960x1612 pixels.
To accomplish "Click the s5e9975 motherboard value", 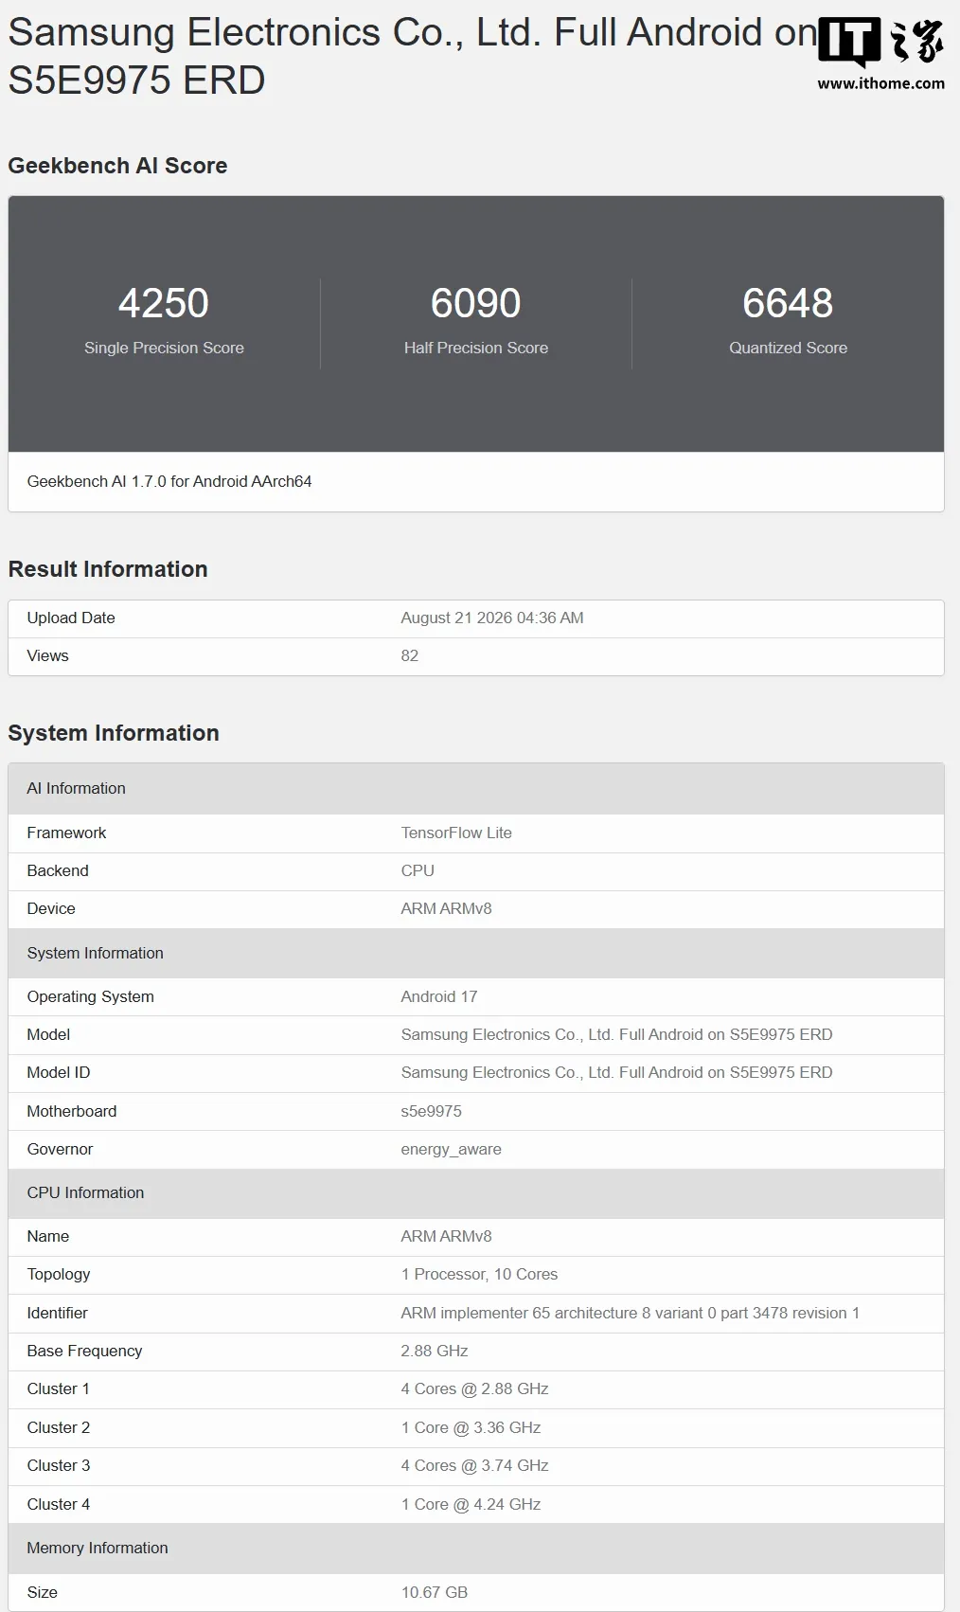I will (x=432, y=1111).
